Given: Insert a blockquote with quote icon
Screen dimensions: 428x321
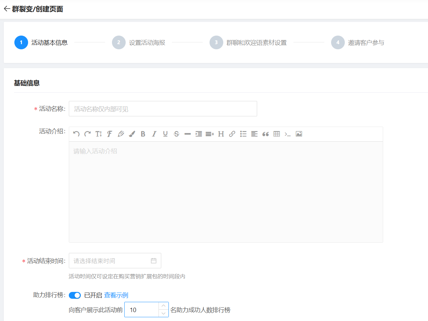Looking at the screenshot, I should click(x=265, y=134).
